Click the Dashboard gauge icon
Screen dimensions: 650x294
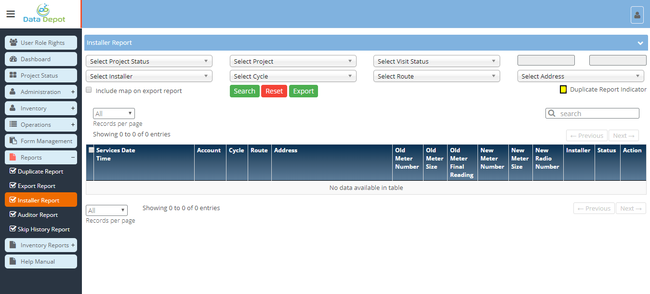click(x=13, y=59)
